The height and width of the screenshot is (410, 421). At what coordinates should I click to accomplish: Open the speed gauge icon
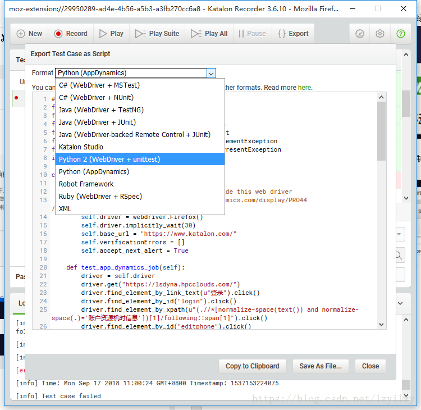[x=359, y=34]
